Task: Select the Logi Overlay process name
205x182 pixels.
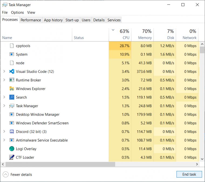Action: [26, 149]
